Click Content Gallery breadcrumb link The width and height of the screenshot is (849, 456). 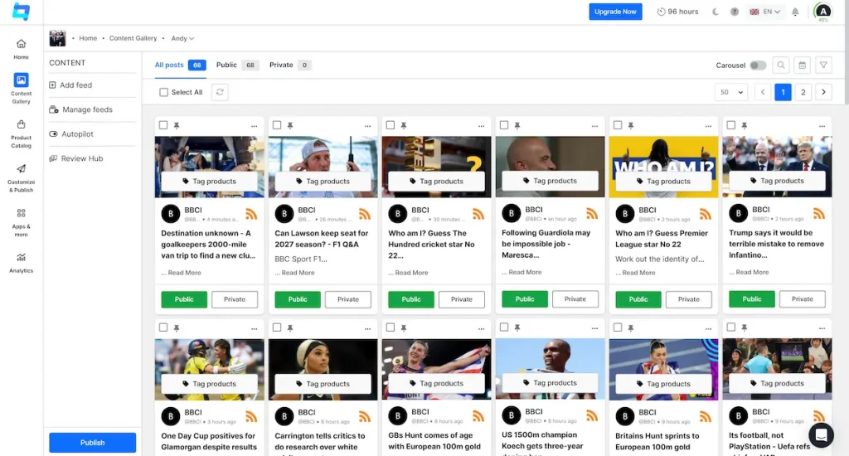(x=133, y=38)
